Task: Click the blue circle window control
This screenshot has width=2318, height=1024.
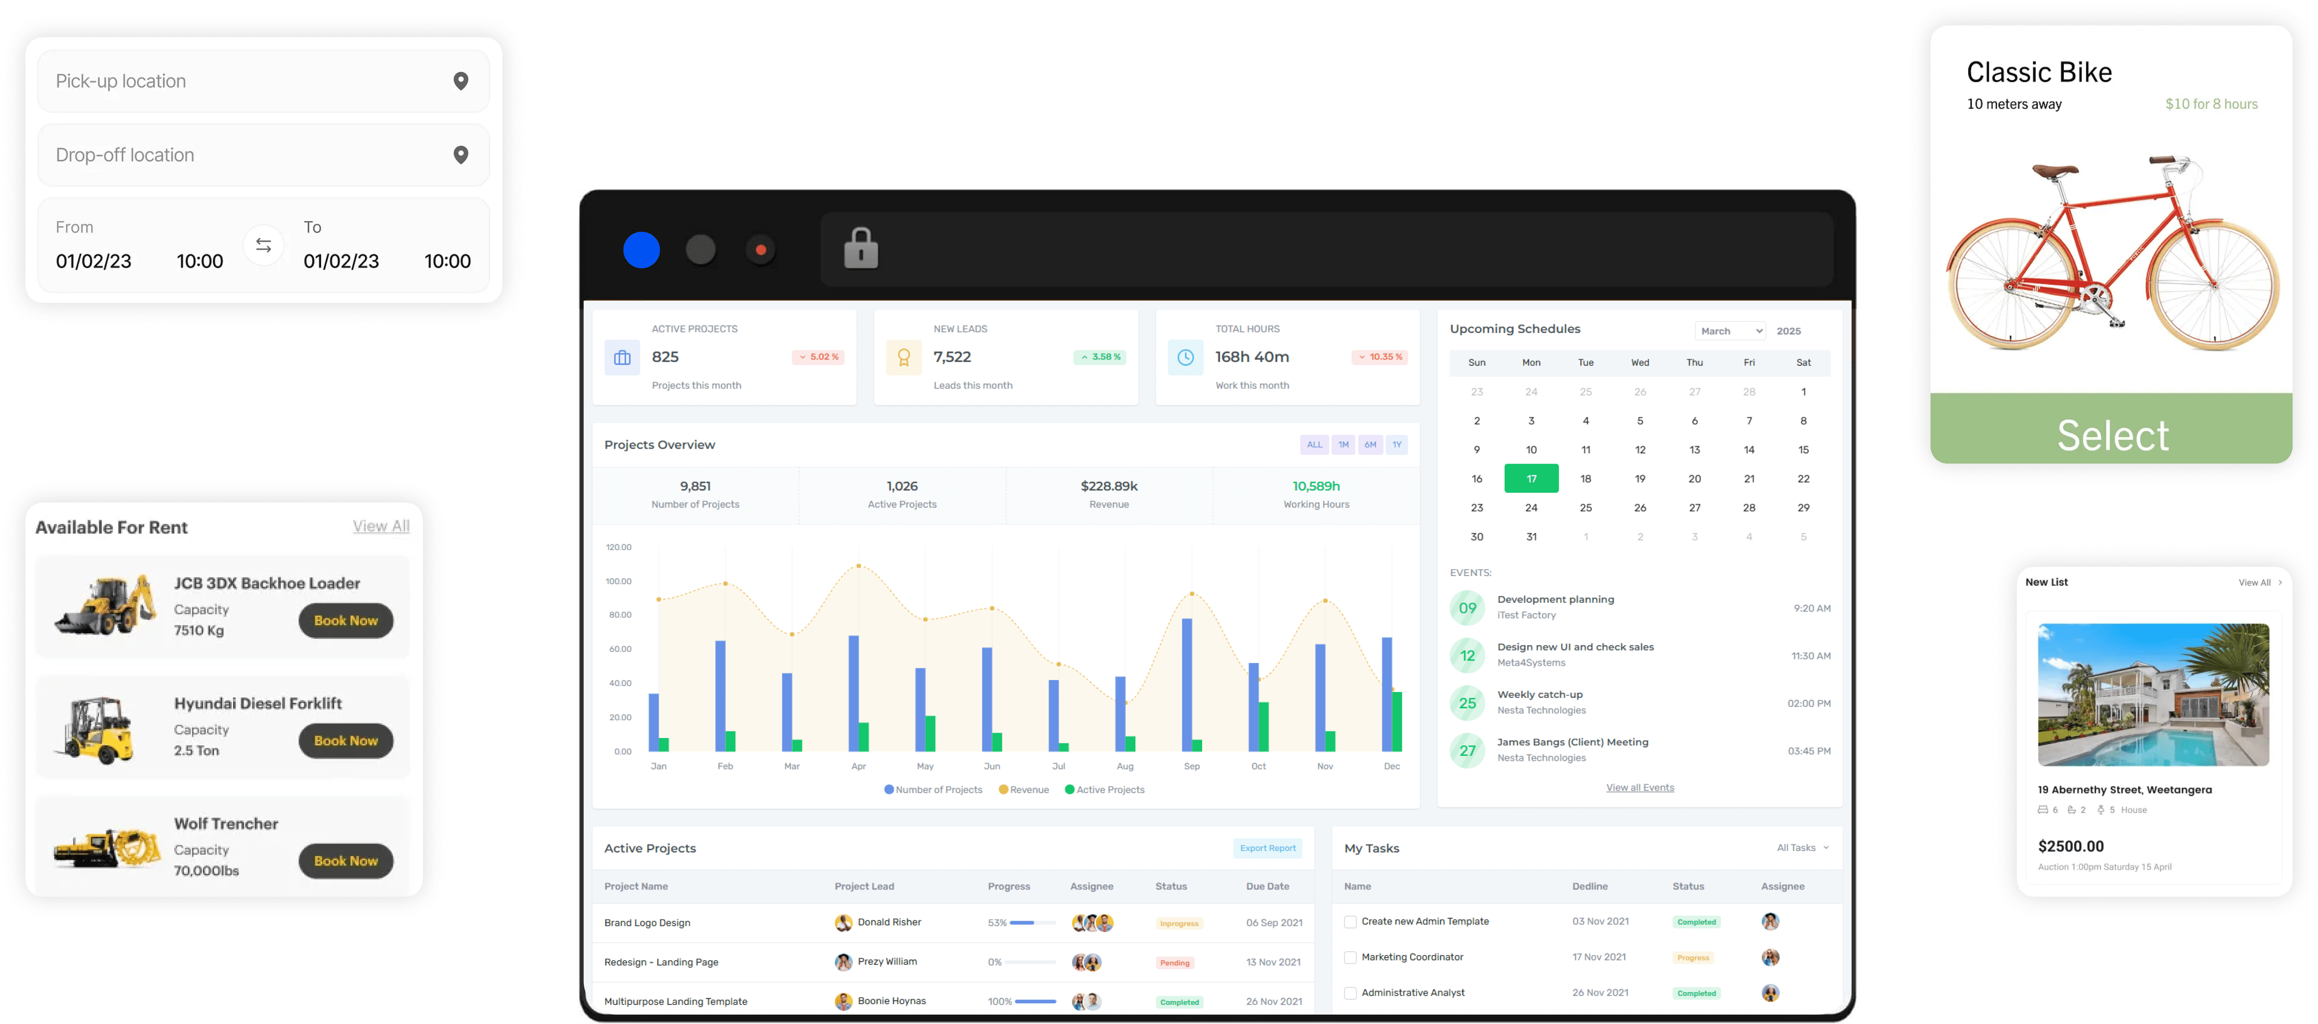Action: (x=642, y=249)
